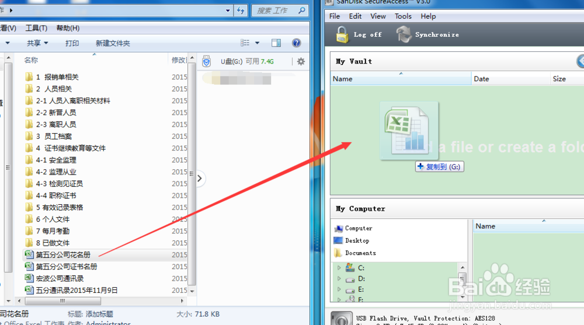
Task: Open the Help menu in SecureAccess
Action: point(428,16)
